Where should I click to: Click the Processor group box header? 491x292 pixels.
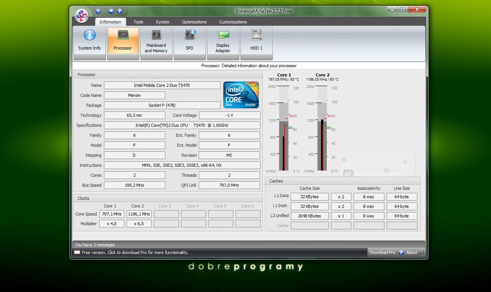(x=168, y=75)
